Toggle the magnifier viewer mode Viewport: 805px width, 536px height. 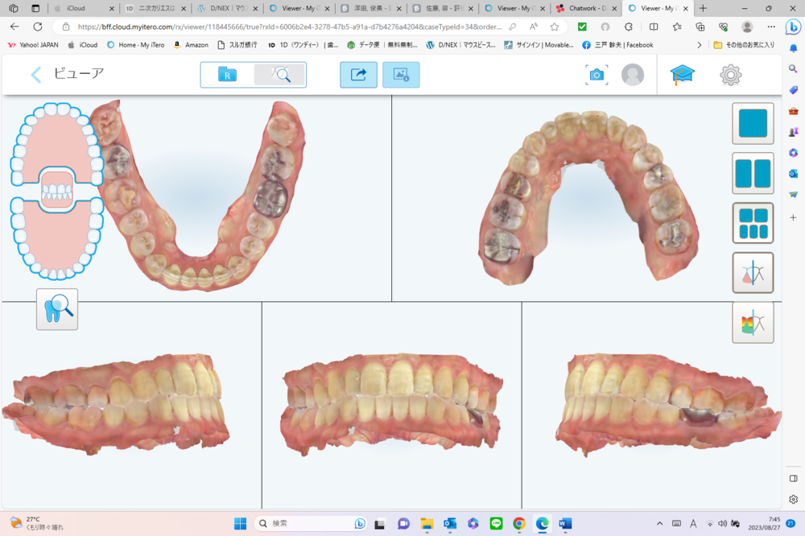(x=280, y=75)
